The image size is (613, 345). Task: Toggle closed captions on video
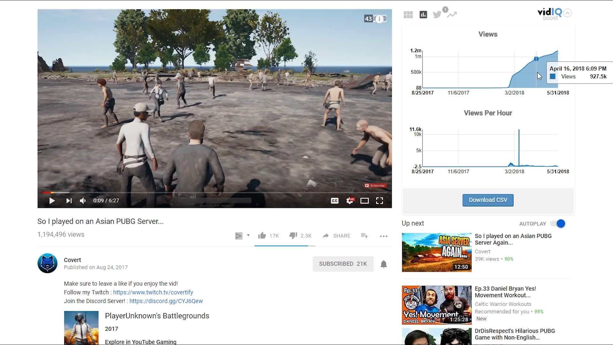pos(335,201)
